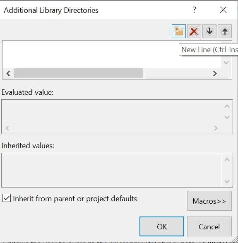The image size is (238, 243).
Task: Click inside the directories entry list area
Action: coord(112,54)
